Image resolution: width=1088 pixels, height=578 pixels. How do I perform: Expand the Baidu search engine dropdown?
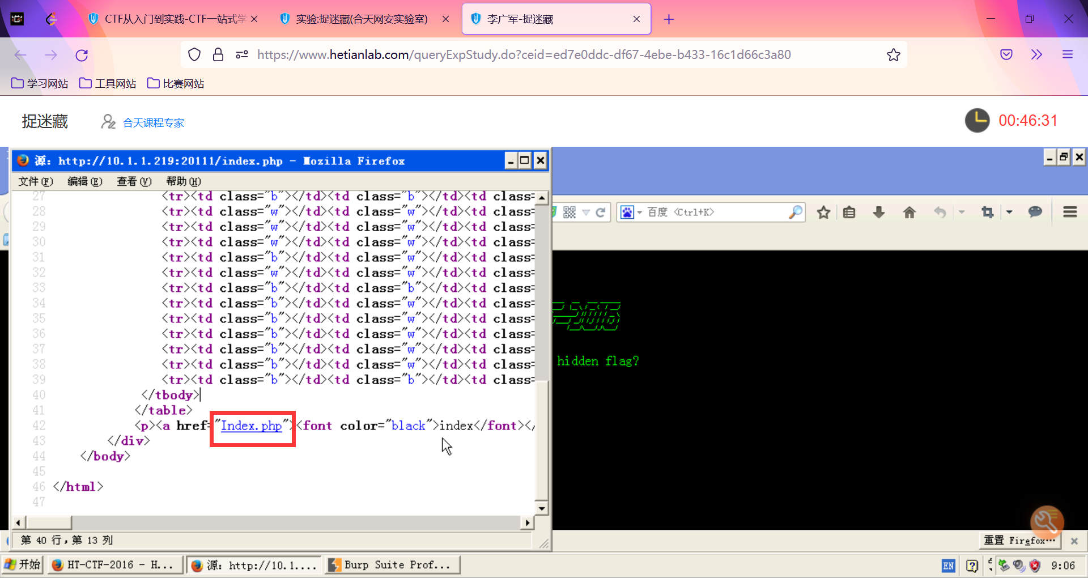point(639,212)
